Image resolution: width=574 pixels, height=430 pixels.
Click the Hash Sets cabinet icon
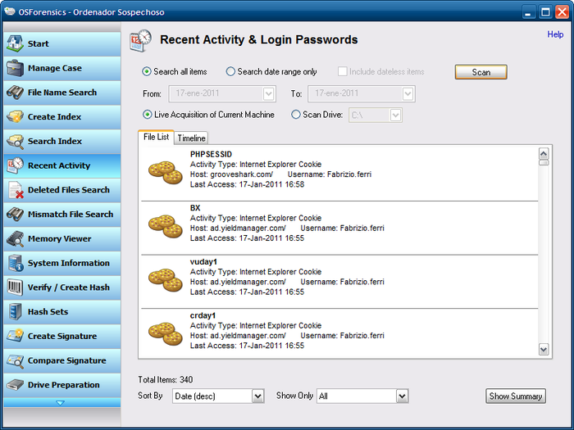tap(15, 312)
